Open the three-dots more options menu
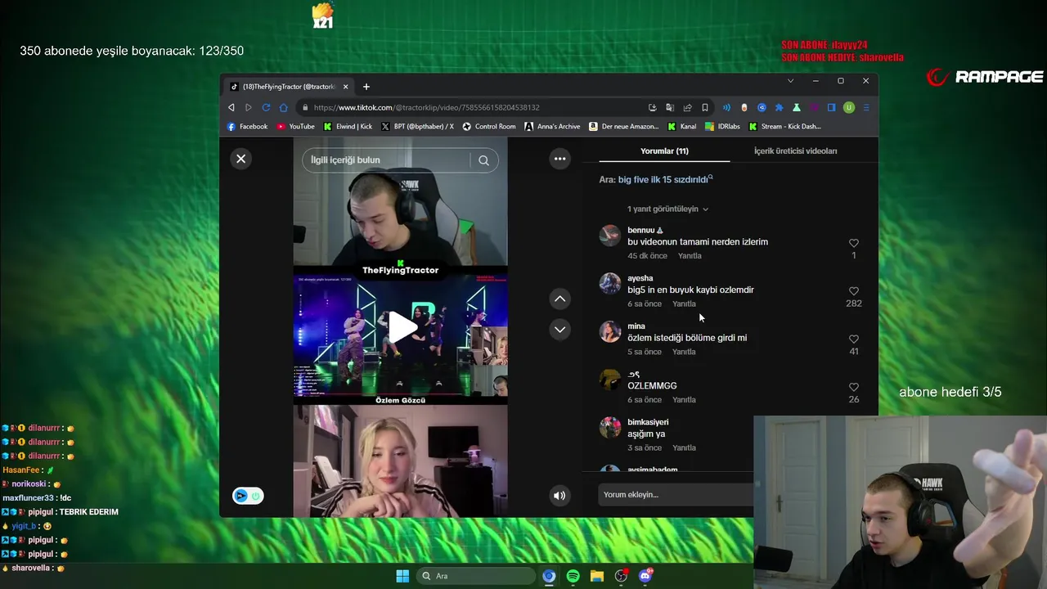 [559, 159]
